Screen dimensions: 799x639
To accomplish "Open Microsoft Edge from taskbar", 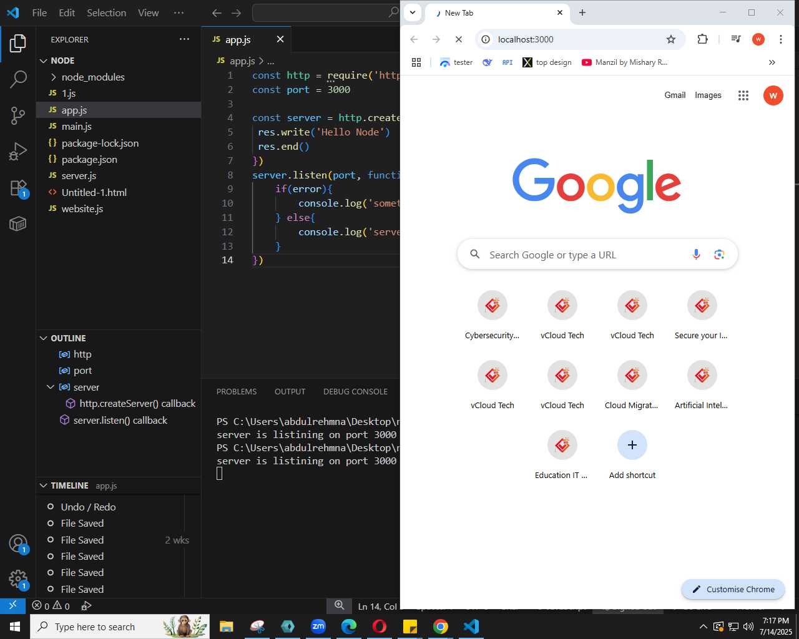I will [349, 627].
